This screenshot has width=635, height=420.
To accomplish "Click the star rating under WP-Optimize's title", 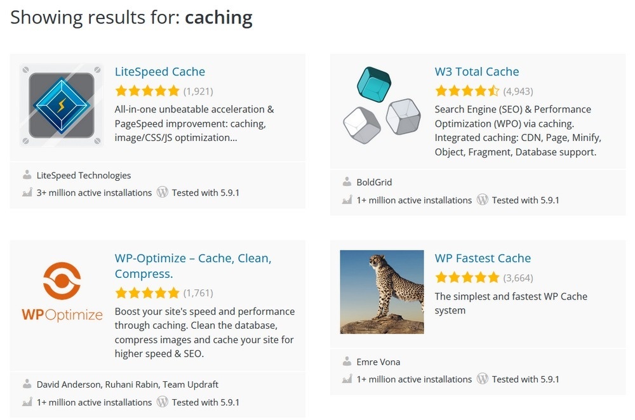I will tap(147, 292).
